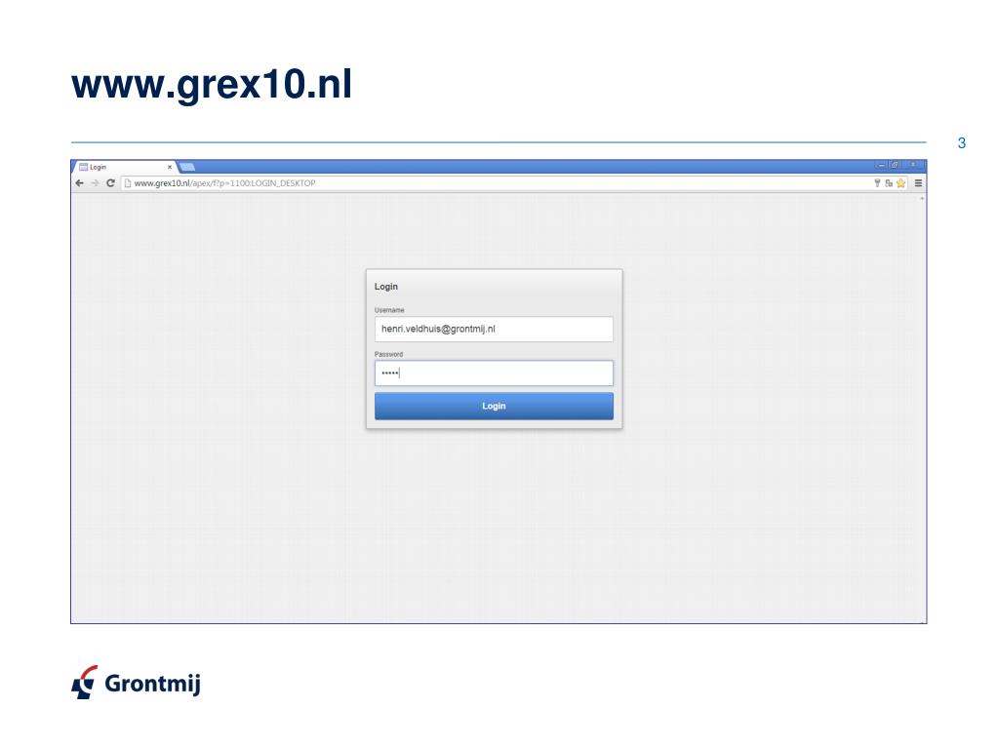
Task: Reload the page with the refresh icon
Action: click(x=110, y=183)
